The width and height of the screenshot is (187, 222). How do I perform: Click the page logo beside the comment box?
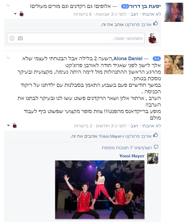(153, 38)
